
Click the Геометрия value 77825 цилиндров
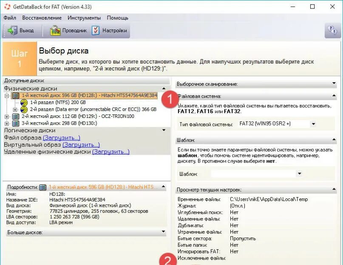(99, 211)
